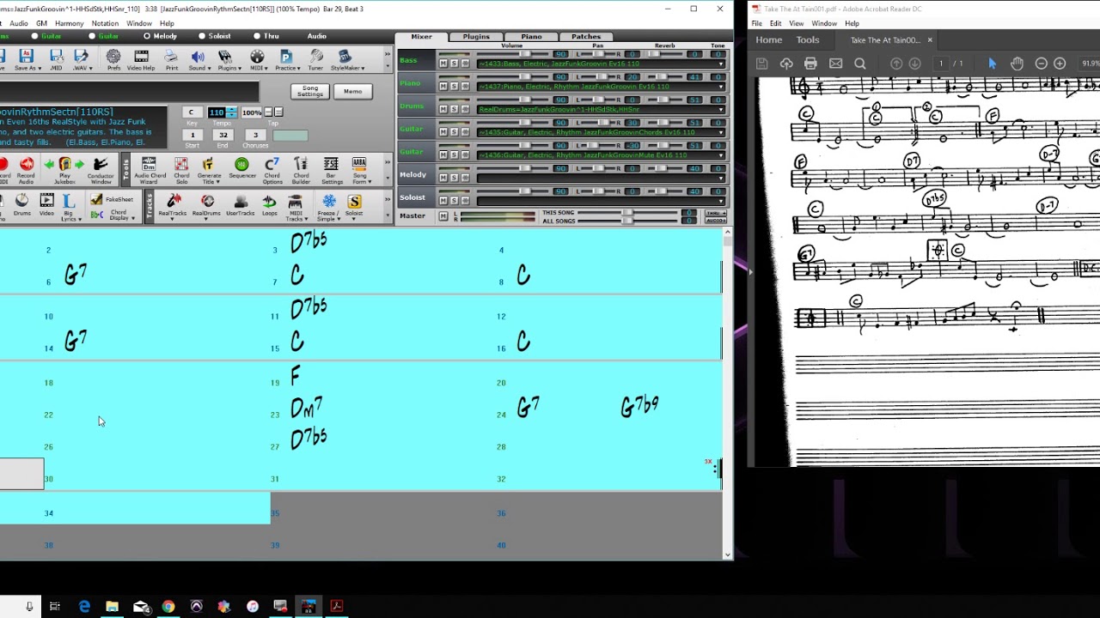Click the Print icon in Band-in-a-Box toolbar
Image resolution: width=1100 pixels, height=618 pixels.
[172, 59]
